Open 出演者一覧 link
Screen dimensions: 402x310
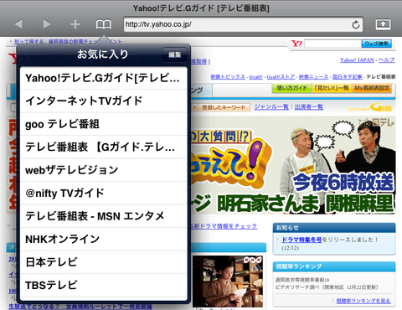[x=309, y=107]
